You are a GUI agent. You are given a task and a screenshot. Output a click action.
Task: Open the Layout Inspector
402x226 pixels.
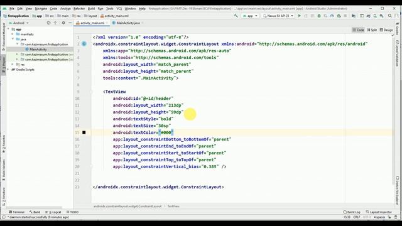(379, 212)
